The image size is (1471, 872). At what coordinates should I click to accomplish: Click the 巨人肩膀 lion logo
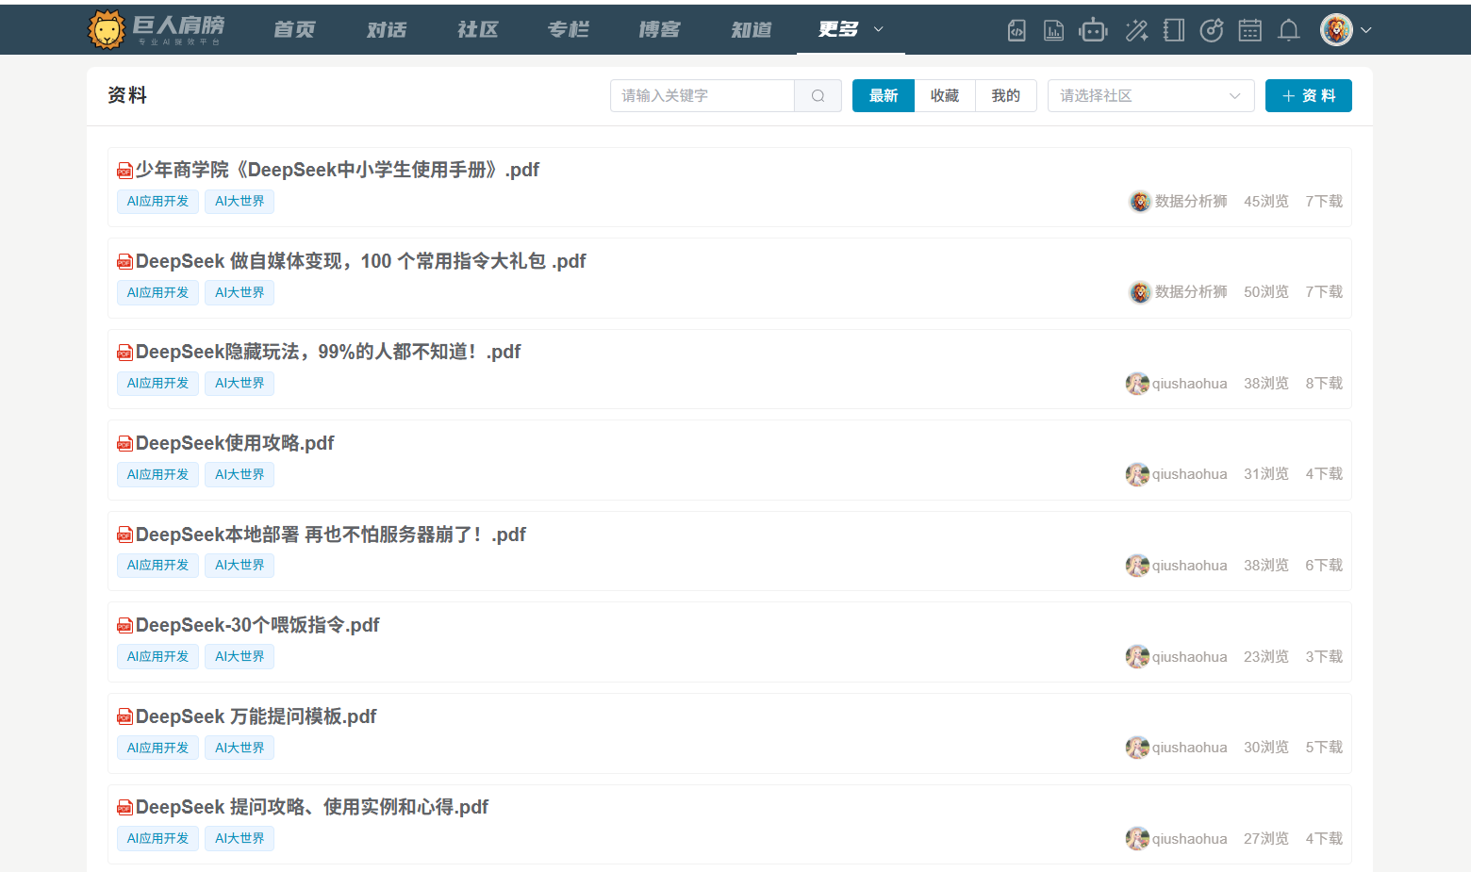(x=107, y=30)
